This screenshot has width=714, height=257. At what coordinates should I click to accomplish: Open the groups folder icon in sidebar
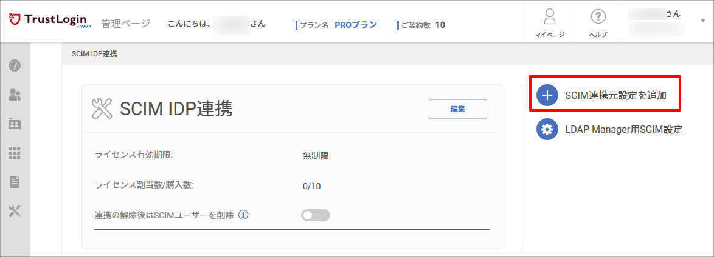15,124
